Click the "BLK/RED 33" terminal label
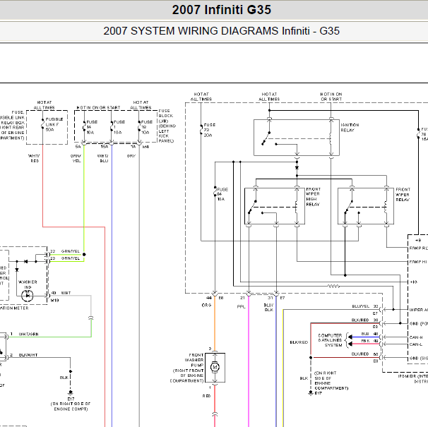Screen dimensions: 428x427 click(365, 320)
